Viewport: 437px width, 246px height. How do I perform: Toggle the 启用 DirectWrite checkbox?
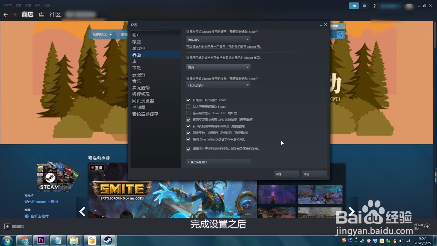click(188, 139)
